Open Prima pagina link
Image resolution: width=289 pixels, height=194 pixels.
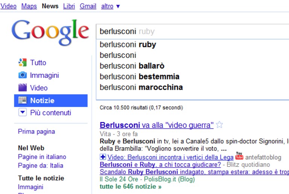[x=37, y=131]
